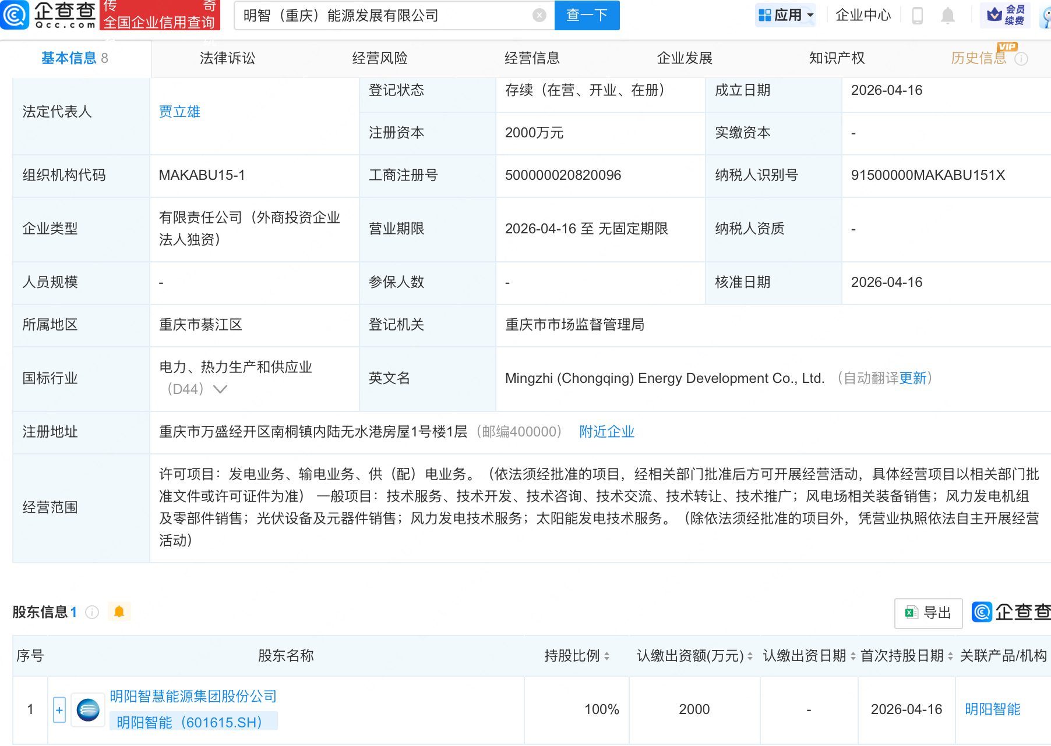The image size is (1051, 746).
Task: Open the notification bell in header
Action: (x=948, y=16)
